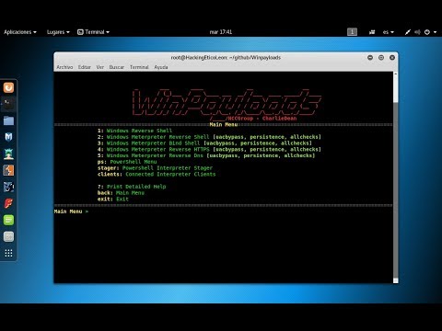Click workspace indicator number 1
Screen dimensions: 442x331
tap(352, 32)
